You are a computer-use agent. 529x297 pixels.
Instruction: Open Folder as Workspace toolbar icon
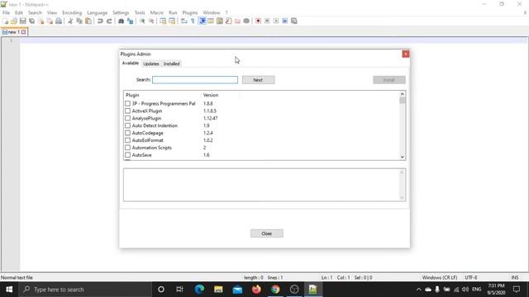click(x=237, y=21)
